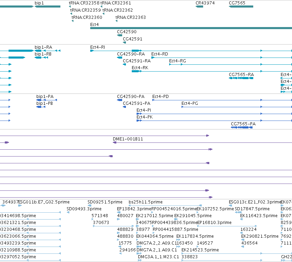Click the EK217012.5prime EST marker

point(138,219)
